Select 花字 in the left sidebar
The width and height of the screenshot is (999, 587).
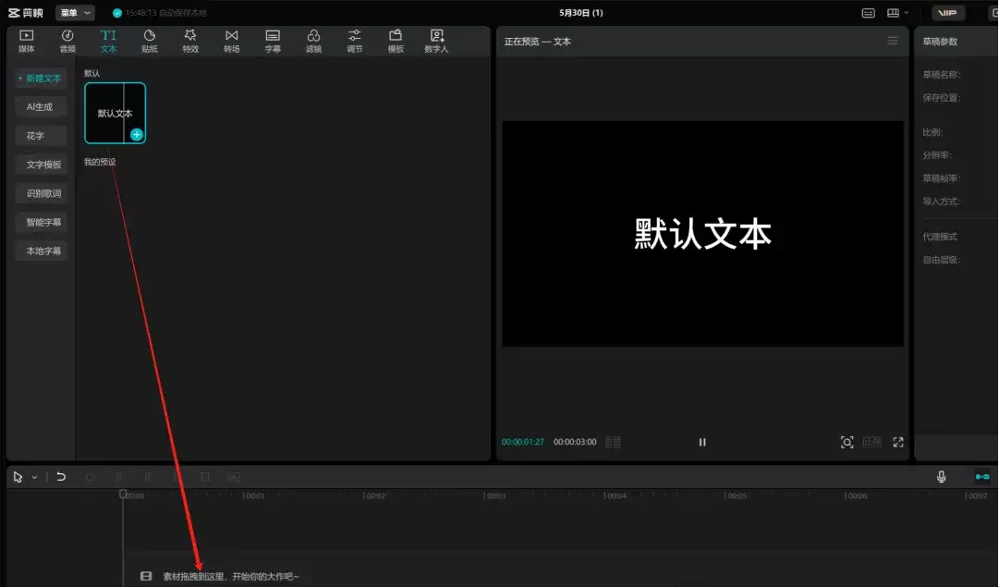click(x=41, y=136)
